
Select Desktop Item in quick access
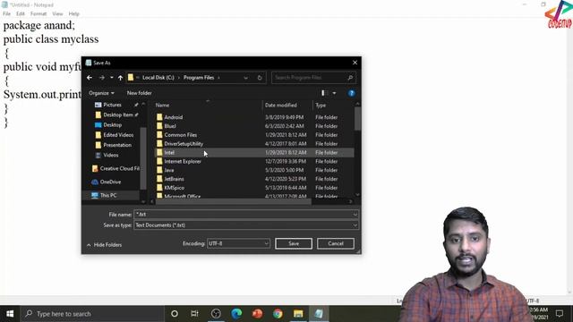pyautogui.click(x=118, y=114)
